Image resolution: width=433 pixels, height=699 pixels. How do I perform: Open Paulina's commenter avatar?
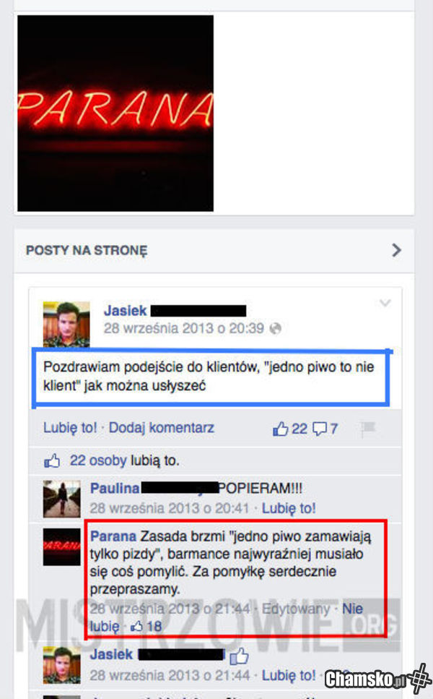pyautogui.click(x=62, y=499)
